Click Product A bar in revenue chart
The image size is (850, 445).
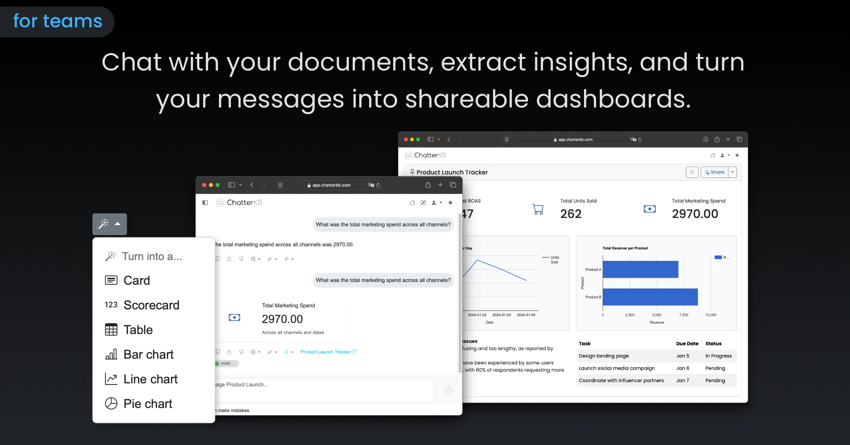(640, 269)
